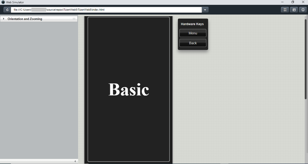Viewport: 308px width, 164px height.
Task: Expand the Orientation and Zooming triangle
Action: tap(4, 19)
